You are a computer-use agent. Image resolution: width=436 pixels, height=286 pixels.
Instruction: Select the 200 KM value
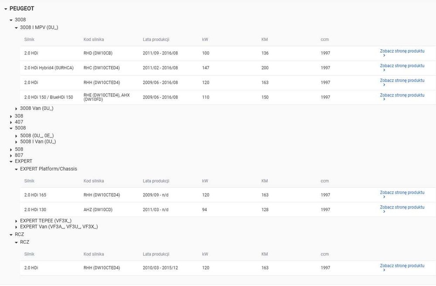click(265, 68)
